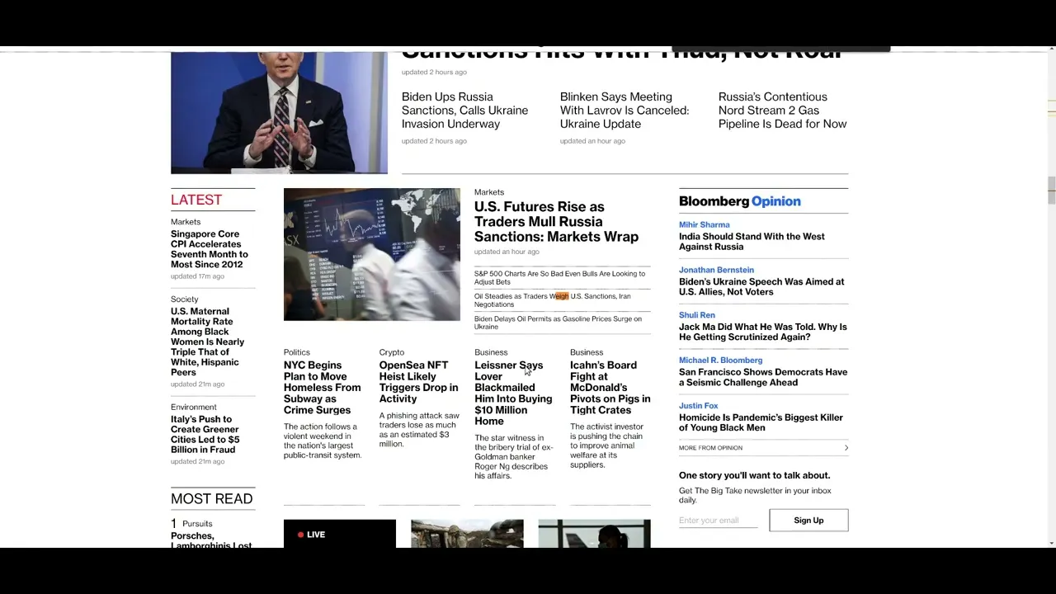This screenshot has height=594, width=1056.
Task: Read 'Homicide Is Pandemic's Biggest Killer' opinion
Action: (x=761, y=422)
